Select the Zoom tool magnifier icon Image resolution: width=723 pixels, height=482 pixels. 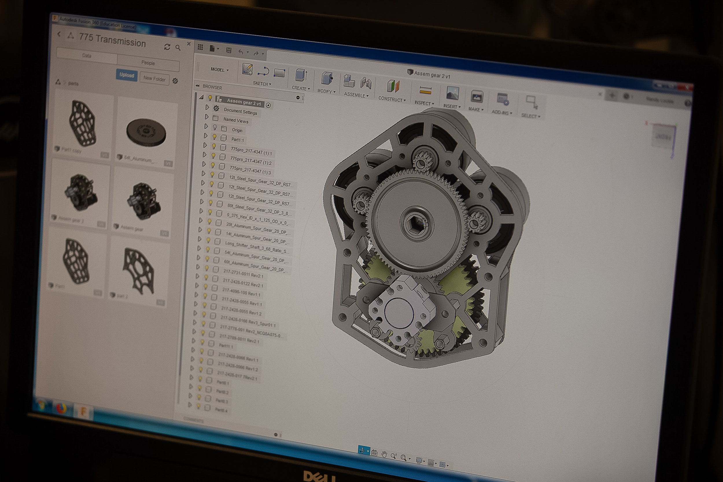point(394,456)
